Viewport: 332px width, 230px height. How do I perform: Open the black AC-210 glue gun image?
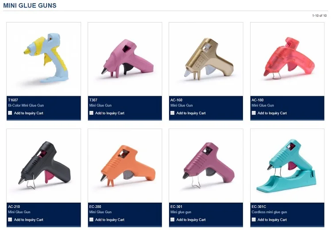click(44, 166)
